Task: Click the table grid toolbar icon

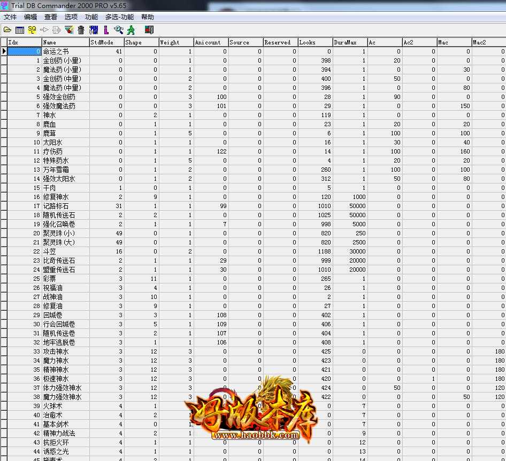Action: point(20,30)
